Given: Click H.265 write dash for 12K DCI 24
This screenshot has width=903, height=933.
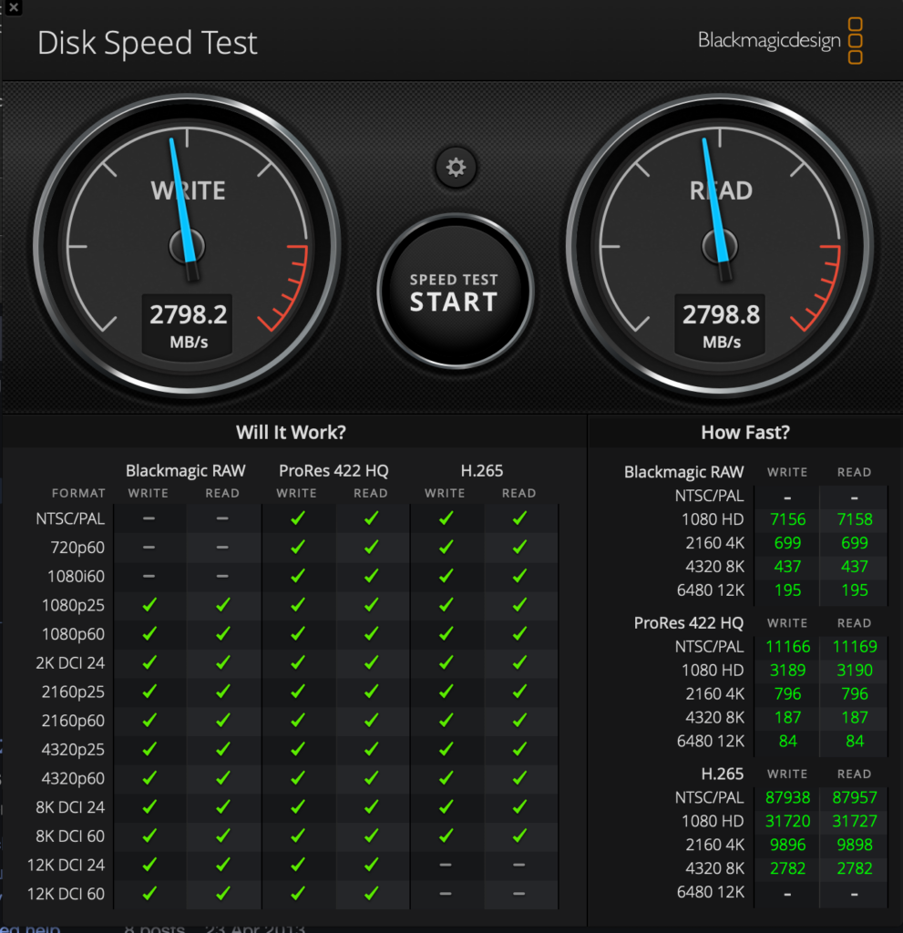Looking at the screenshot, I should click(x=445, y=865).
